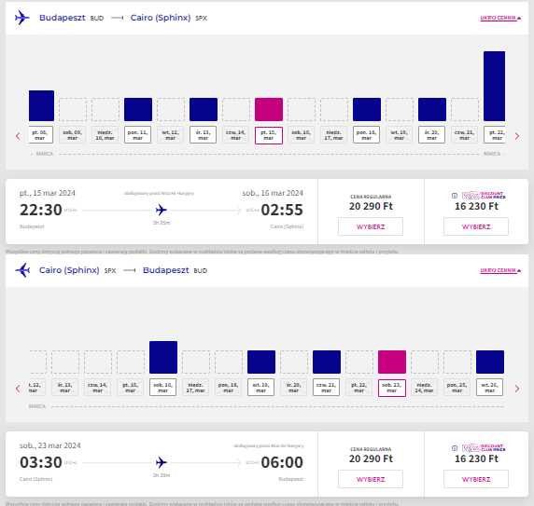The height and width of the screenshot is (506, 534).
Task: Show earlier dates in outbound price chart
Action: point(18,136)
